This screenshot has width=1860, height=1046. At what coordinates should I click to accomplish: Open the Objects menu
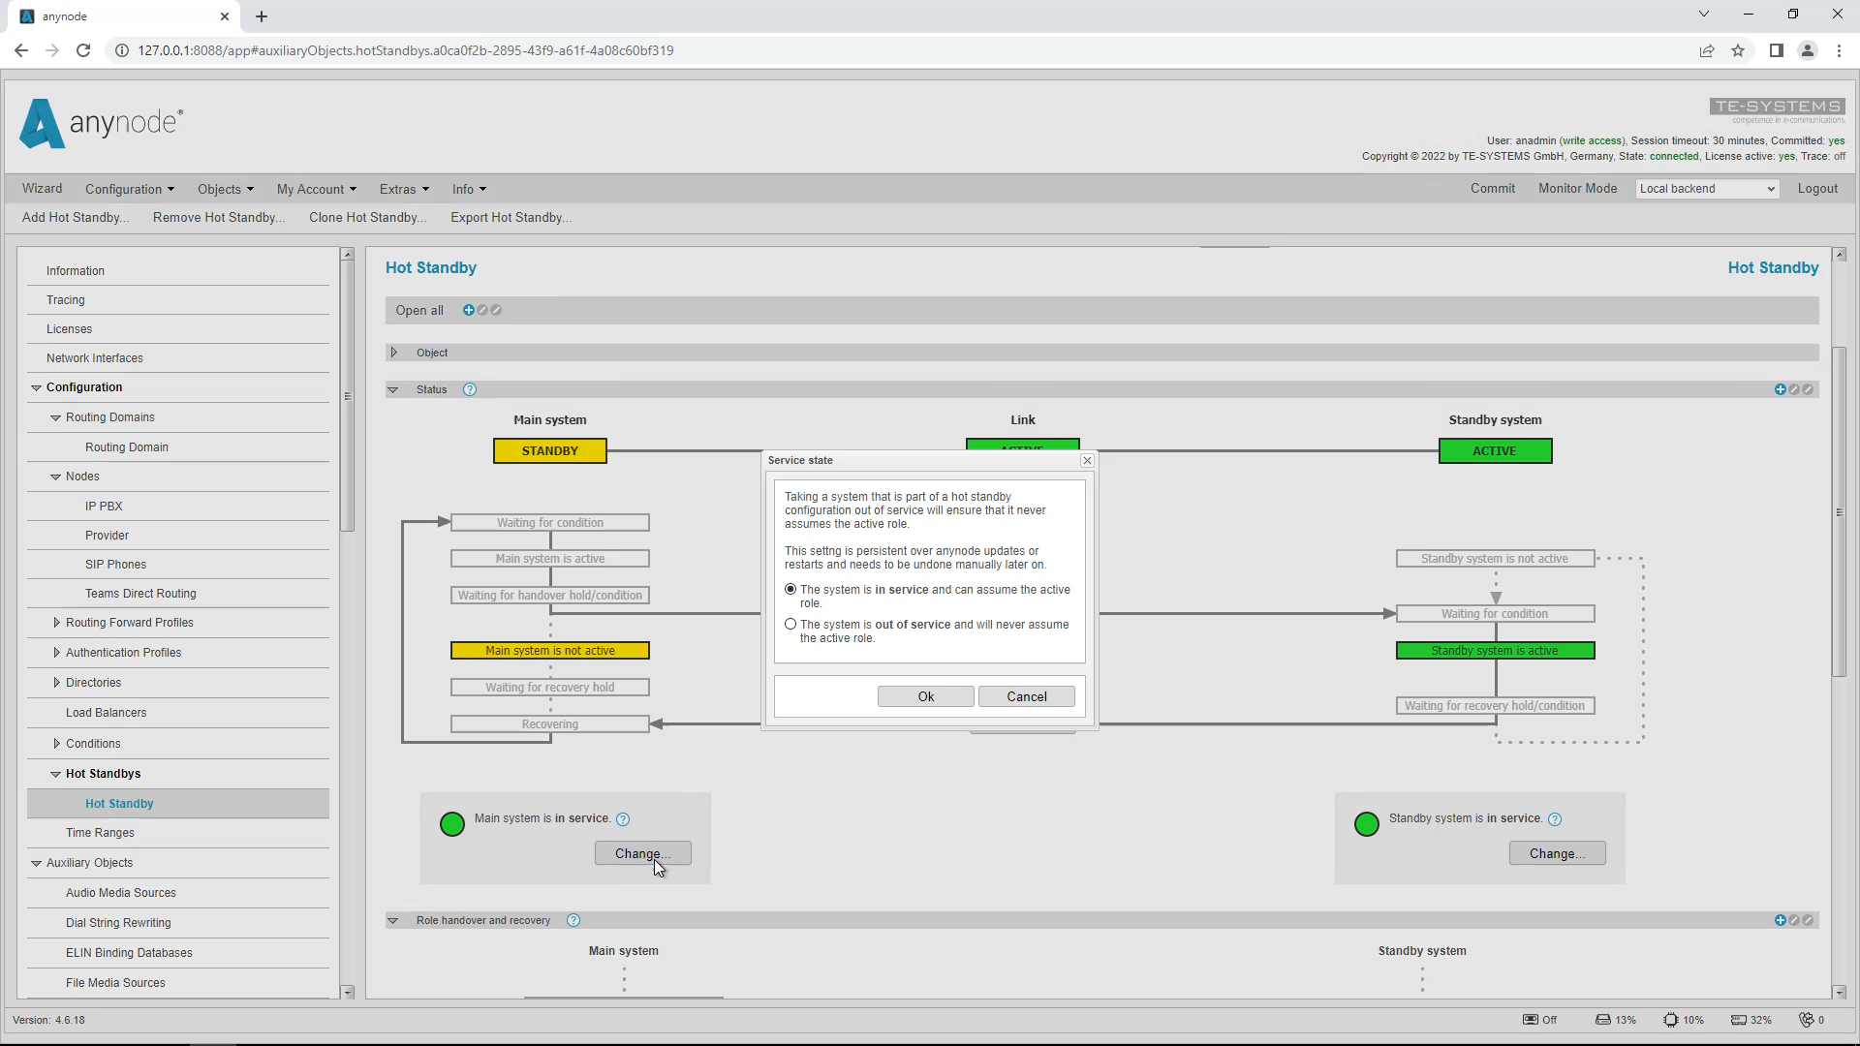point(226,189)
